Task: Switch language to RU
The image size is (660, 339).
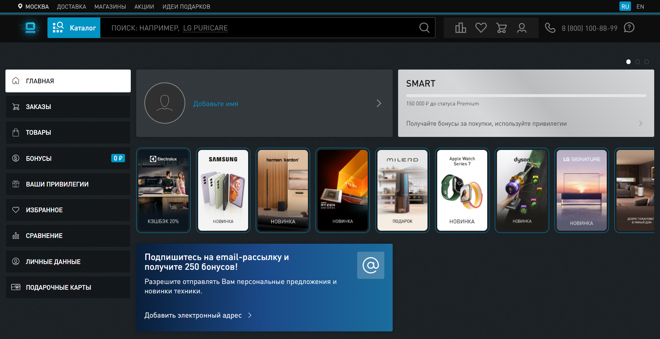Action: pos(625,7)
